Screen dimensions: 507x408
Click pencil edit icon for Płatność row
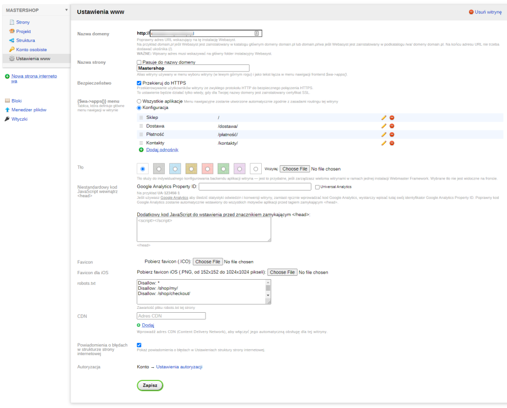pos(384,134)
